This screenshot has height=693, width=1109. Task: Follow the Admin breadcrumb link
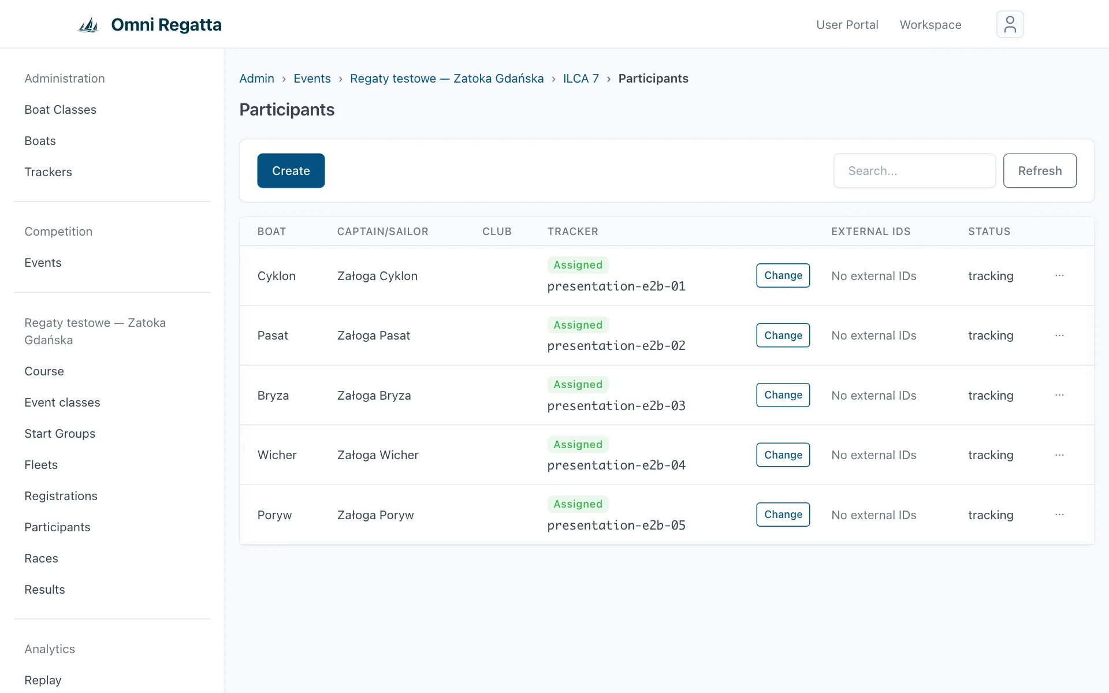(x=257, y=79)
